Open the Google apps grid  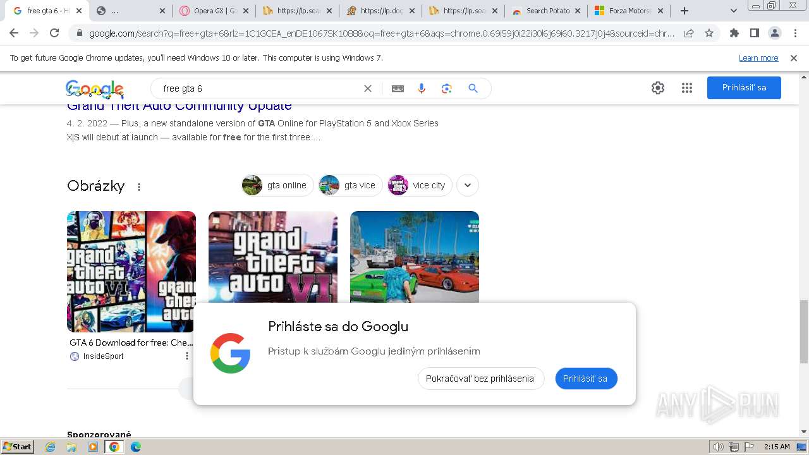coord(687,88)
